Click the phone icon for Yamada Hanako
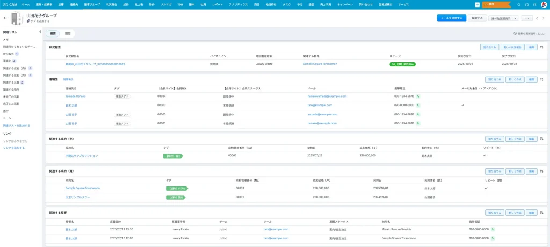Viewport: 550px width, 247px height. (418, 96)
